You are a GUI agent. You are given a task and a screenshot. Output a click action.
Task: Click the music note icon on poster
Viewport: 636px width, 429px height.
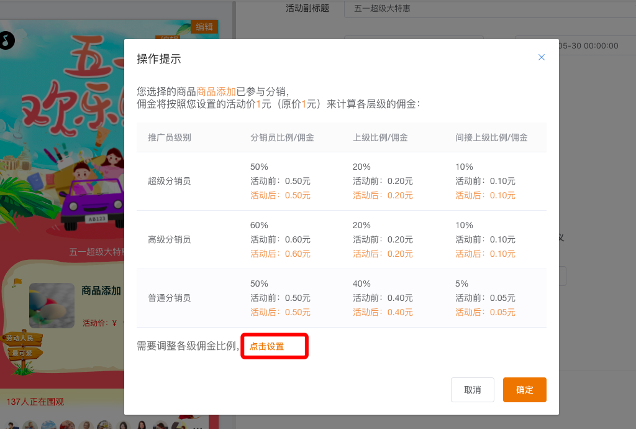click(6, 40)
